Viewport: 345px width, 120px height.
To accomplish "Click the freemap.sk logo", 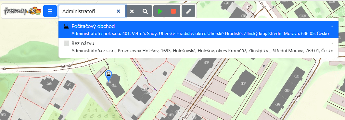I will point(22,11).
